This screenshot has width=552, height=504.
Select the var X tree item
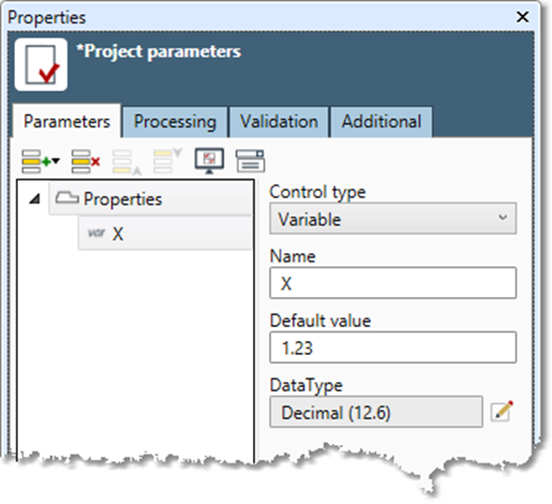tap(165, 233)
